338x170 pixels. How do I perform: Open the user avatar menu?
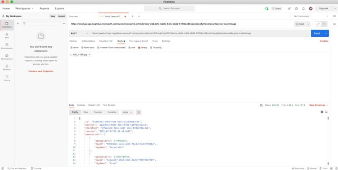pos(311,9)
